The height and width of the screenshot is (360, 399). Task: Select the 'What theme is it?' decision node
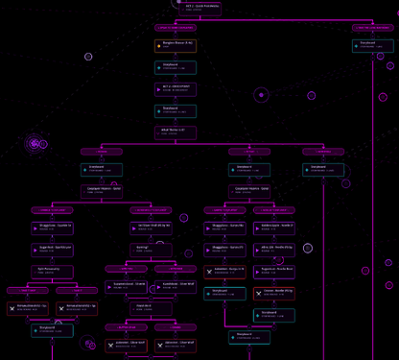click(x=176, y=132)
